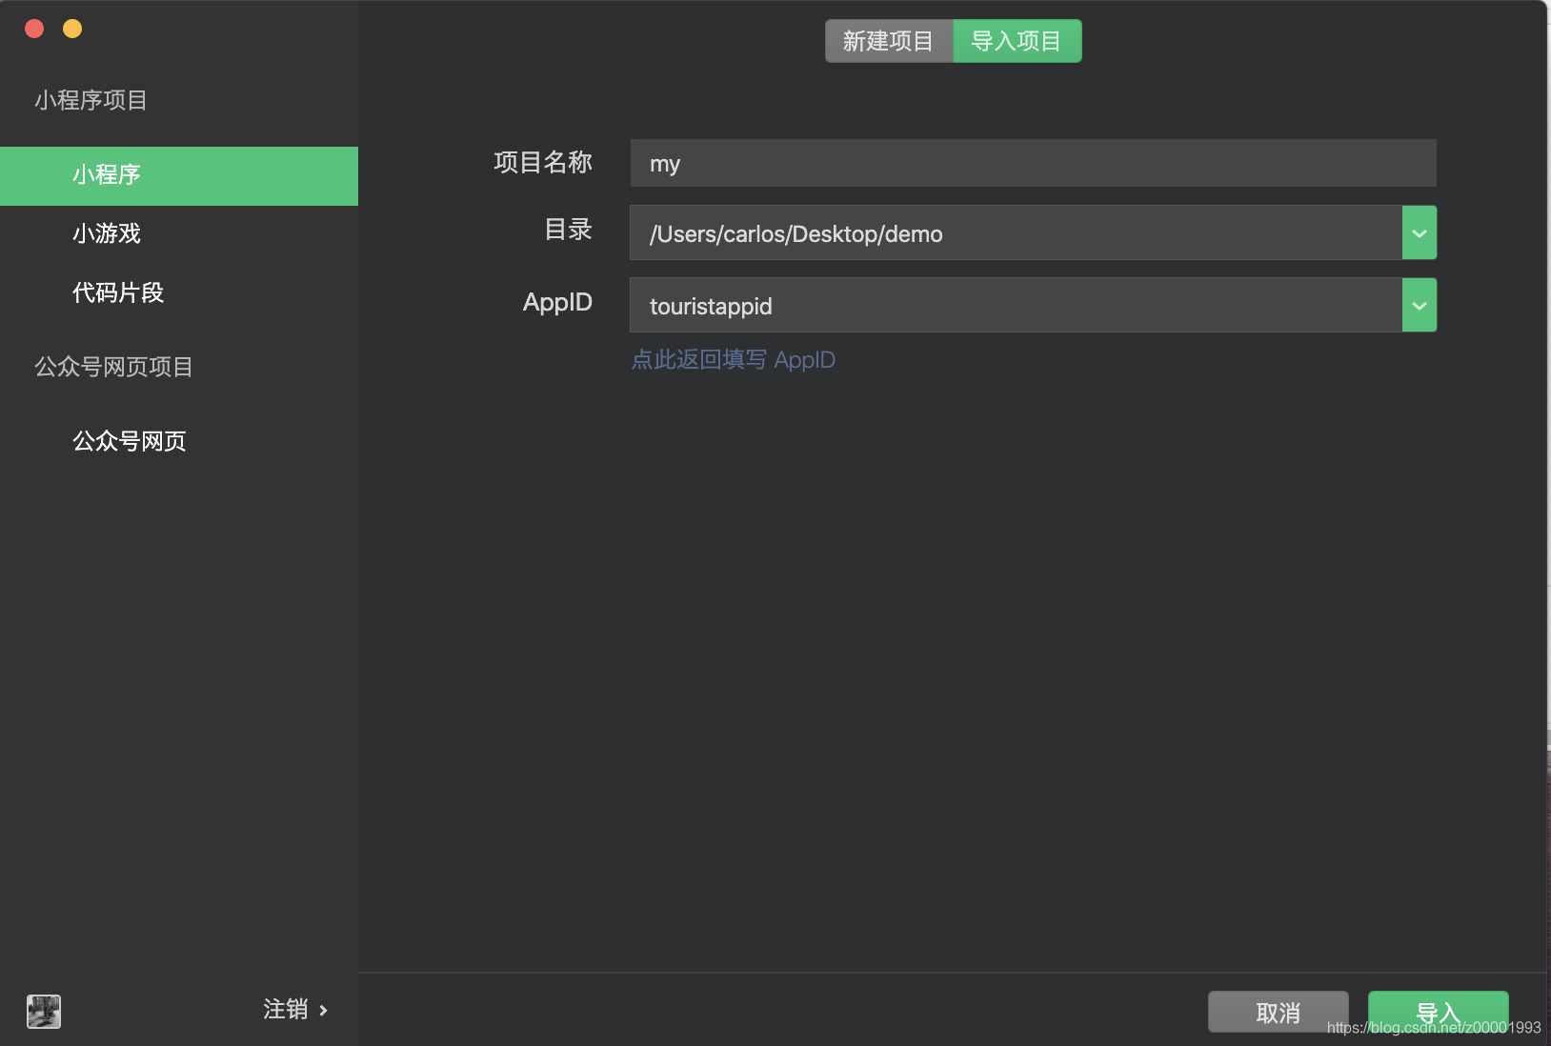This screenshot has height=1046, width=1551.
Task: Click the green 导入 button
Action: pos(1438,1012)
